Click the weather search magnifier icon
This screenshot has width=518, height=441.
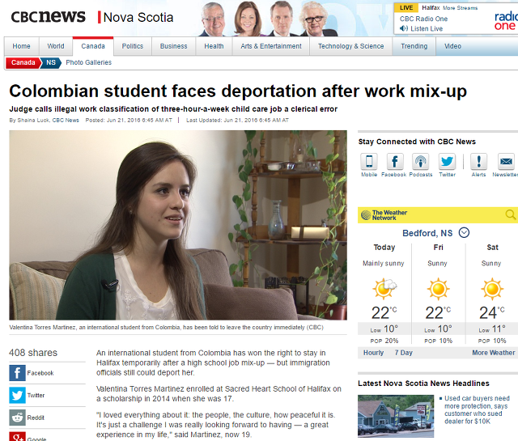pos(510,214)
